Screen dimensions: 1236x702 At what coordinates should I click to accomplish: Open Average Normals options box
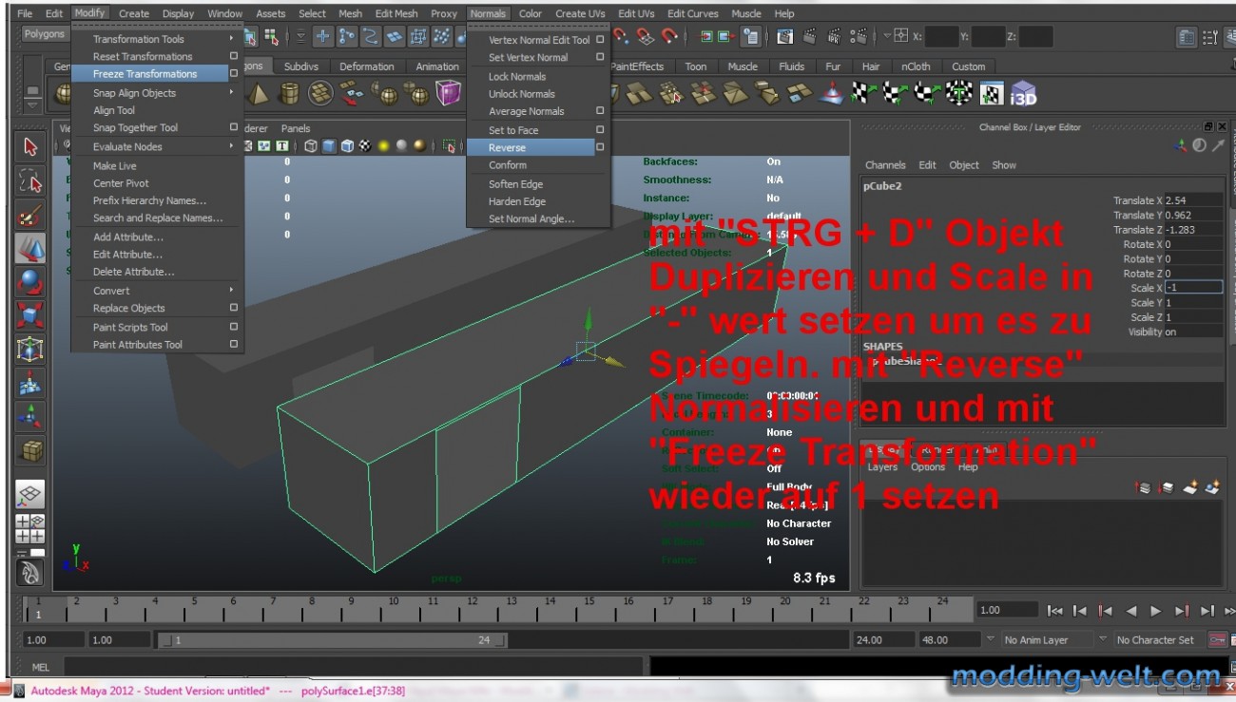(x=600, y=111)
